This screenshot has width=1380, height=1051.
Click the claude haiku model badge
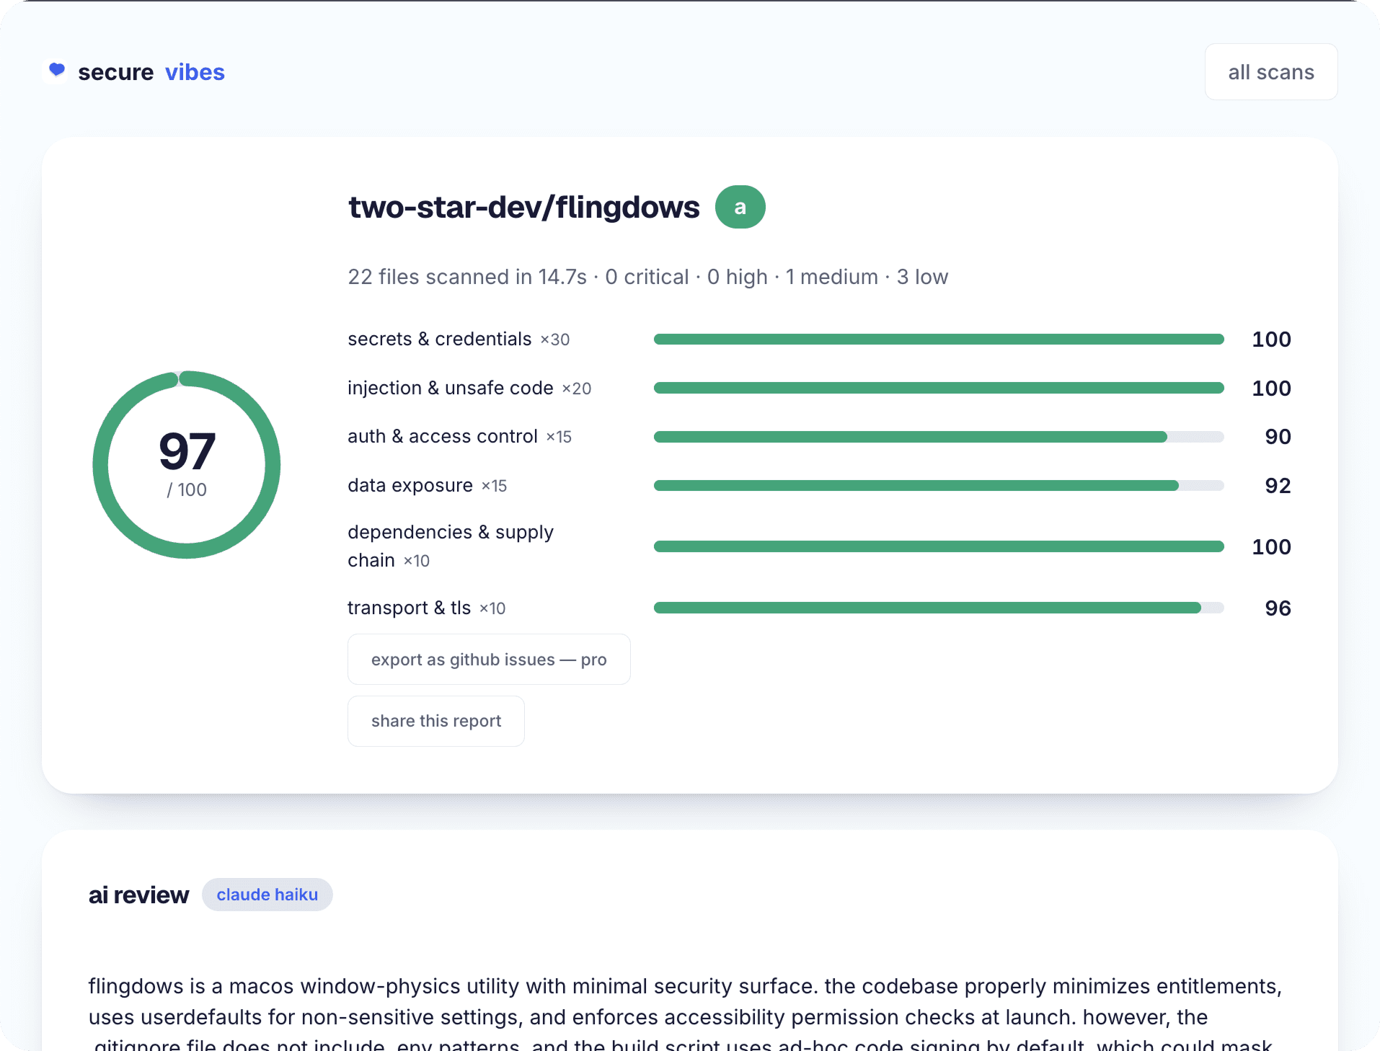pos(267,895)
